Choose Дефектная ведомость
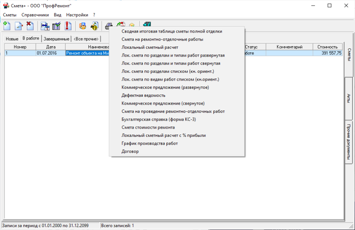 tap(177, 95)
